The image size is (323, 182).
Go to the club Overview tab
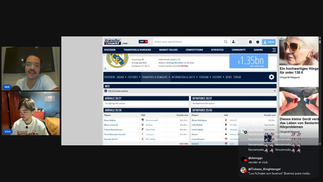tap(110, 77)
